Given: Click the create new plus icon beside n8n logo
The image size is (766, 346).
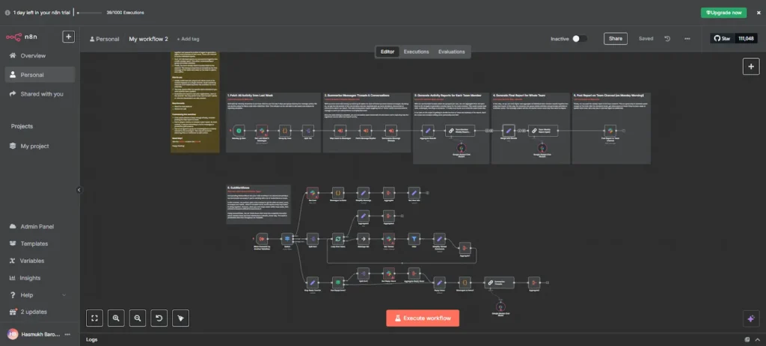Looking at the screenshot, I should 68,37.
